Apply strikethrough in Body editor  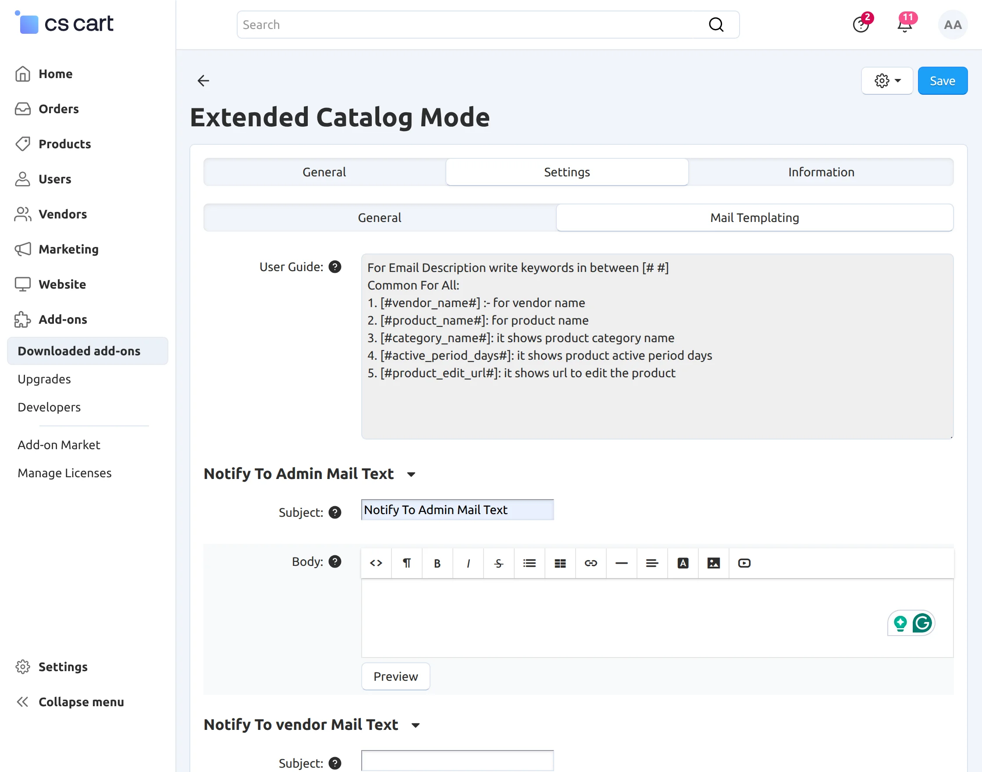pyautogui.click(x=499, y=563)
